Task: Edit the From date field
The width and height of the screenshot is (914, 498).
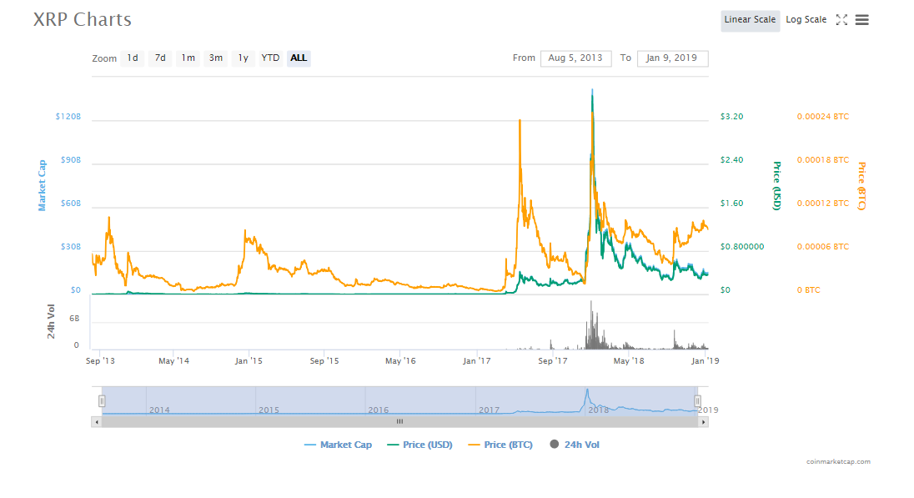Action: [x=575, y=58]
